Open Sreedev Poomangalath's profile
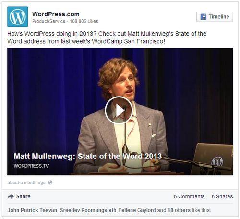The height and width of the screenshot is (219, 240). (x=88, y=210)
